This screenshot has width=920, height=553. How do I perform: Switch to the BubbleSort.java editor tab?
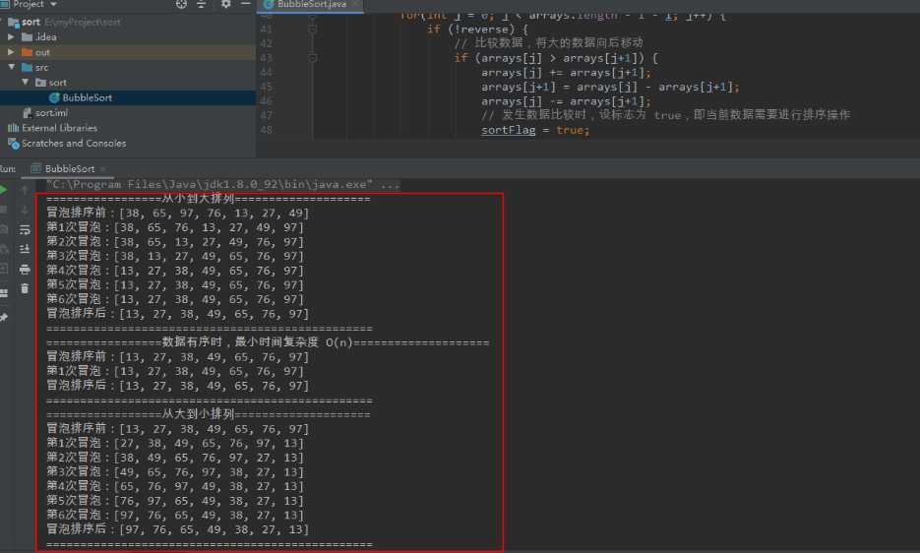tap(311, 5)
